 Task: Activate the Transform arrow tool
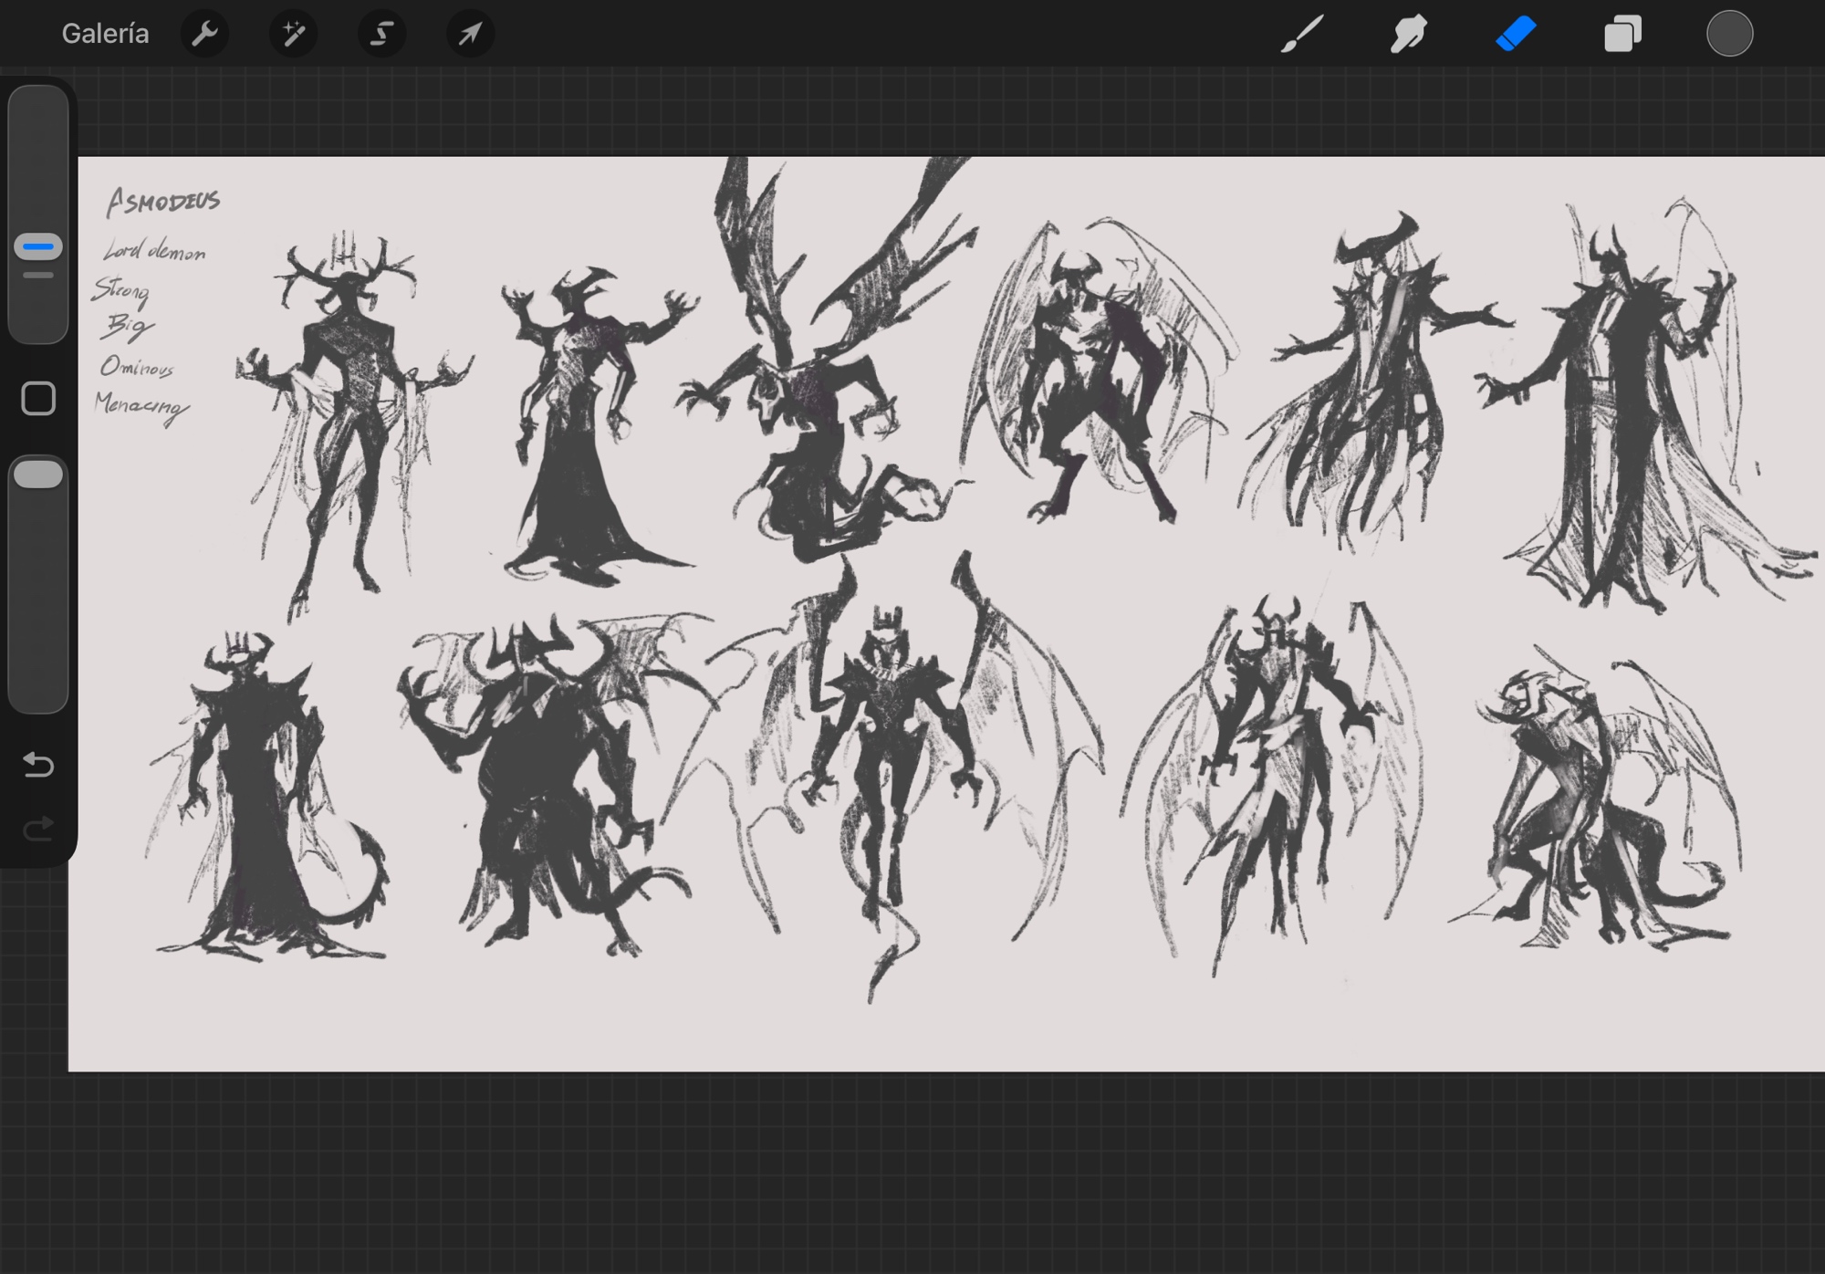tap(470, 35)
